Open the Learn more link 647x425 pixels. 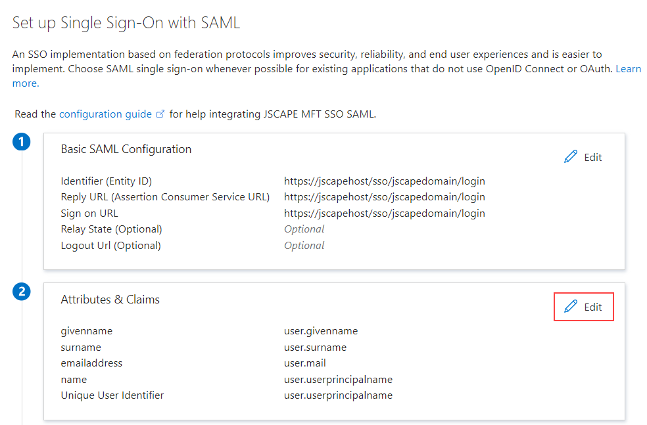pos(627,68)
